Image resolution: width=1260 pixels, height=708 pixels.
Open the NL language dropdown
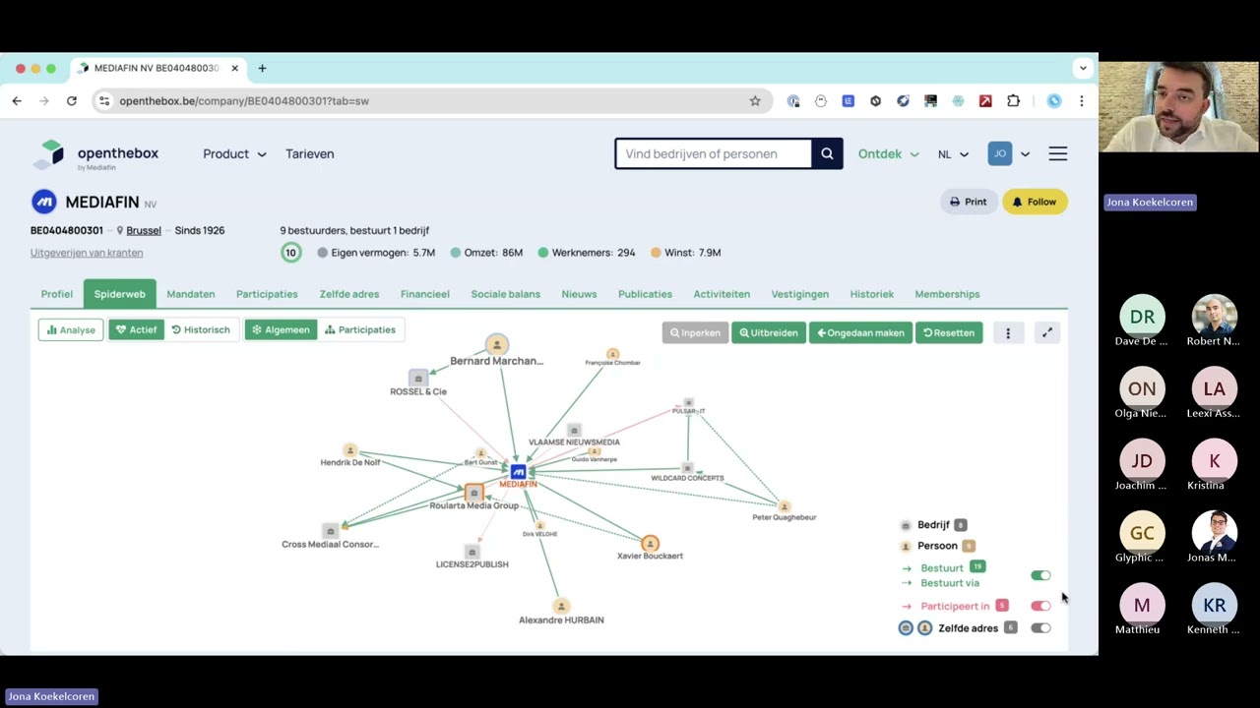pyautogui.click(x=953, y=153)
